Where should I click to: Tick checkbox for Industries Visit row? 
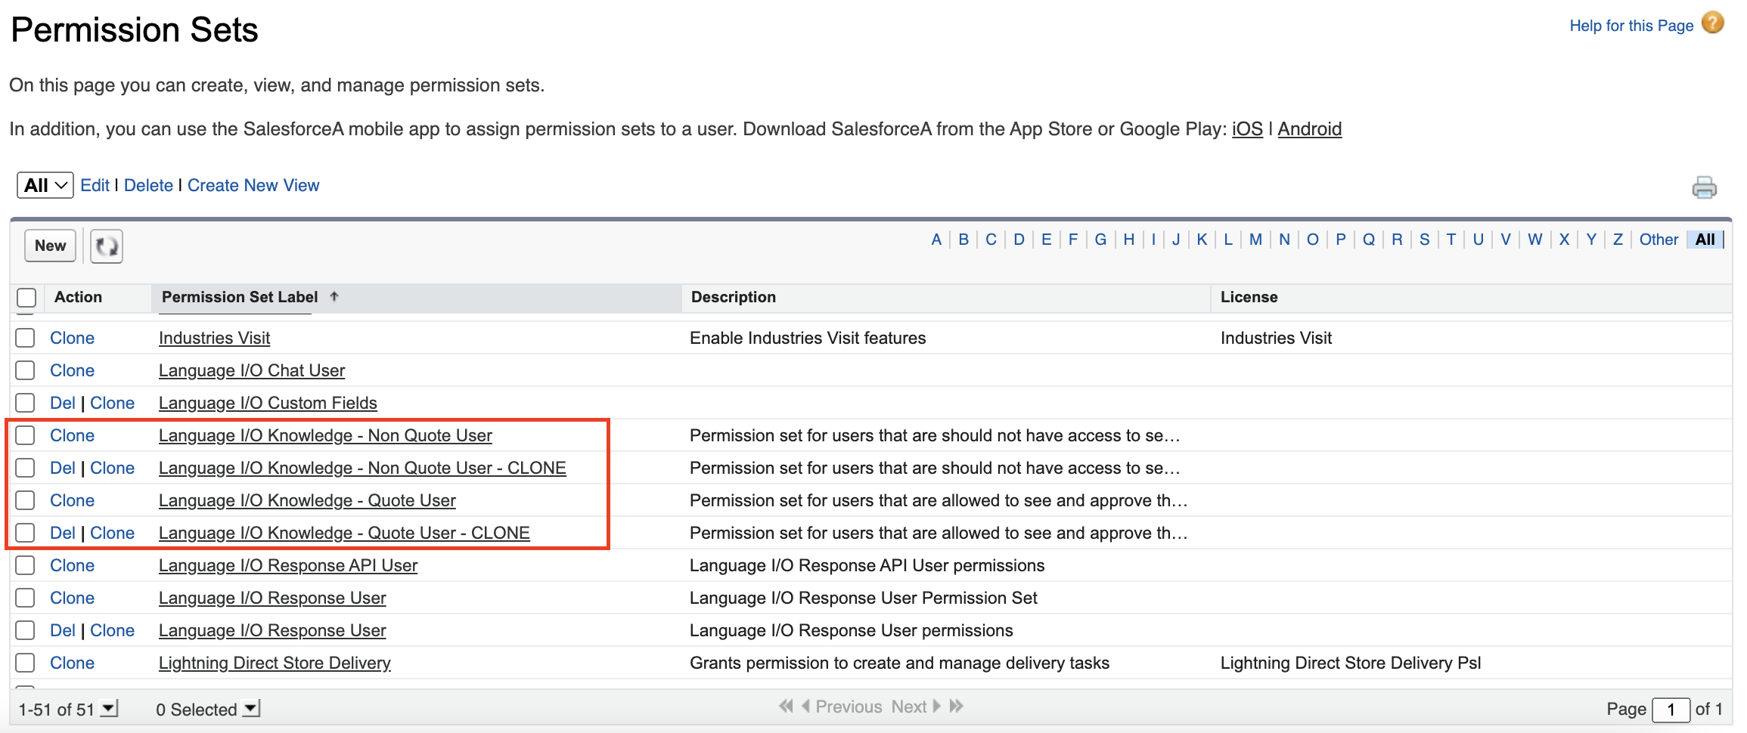pyautogui.click(x=26, y=338)
